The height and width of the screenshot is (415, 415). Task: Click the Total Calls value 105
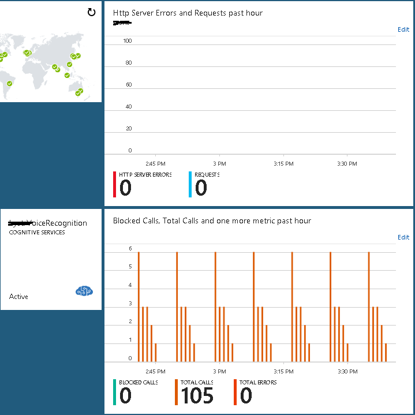tap(197, 396)
